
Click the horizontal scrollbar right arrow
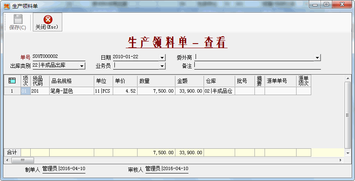click(x=341, y=160)
